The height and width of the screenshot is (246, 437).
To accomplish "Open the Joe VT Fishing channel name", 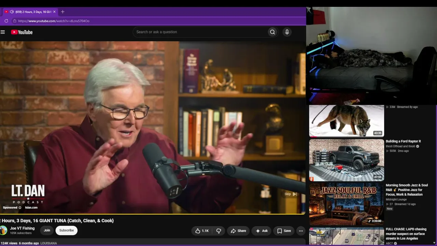I will (x=22, y=228).
